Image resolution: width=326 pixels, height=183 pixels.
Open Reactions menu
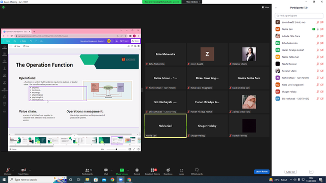(x=168, y=171)
